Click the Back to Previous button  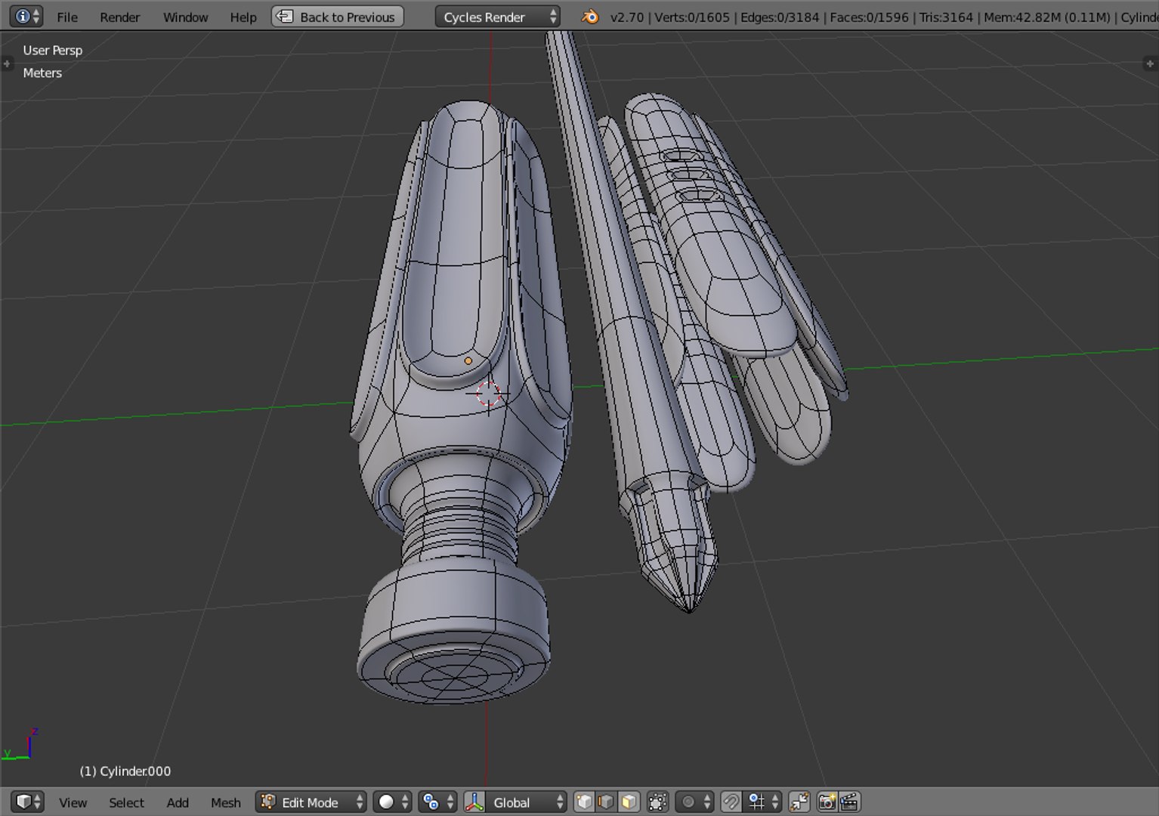click(337, 17)
